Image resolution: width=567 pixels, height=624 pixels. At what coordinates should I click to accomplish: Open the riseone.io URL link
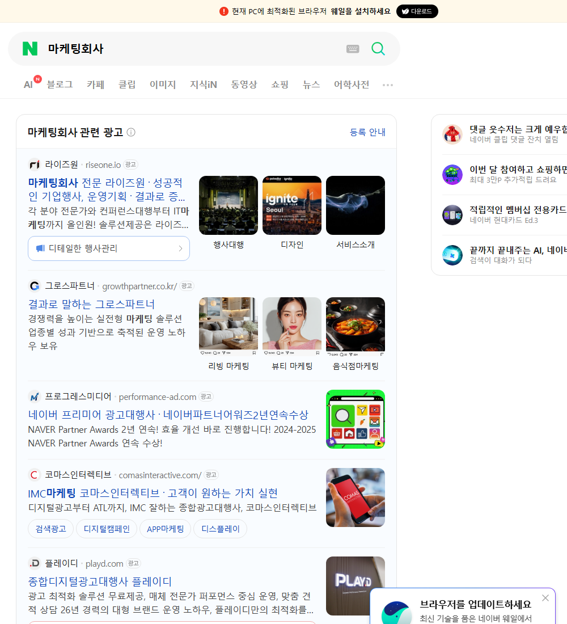tap(103, 165)
